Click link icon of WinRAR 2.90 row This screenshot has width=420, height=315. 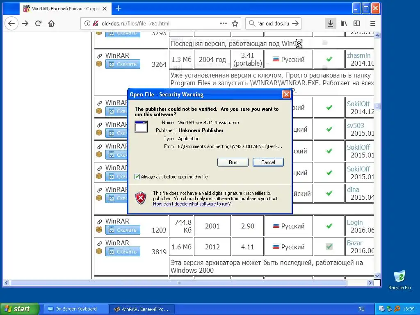(x=99, y=221)
